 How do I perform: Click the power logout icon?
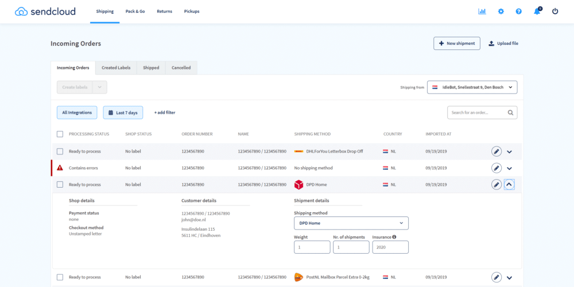coord(555,11)
